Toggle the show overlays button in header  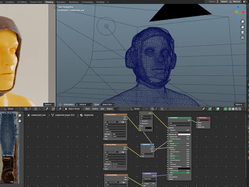pos(218,109)
